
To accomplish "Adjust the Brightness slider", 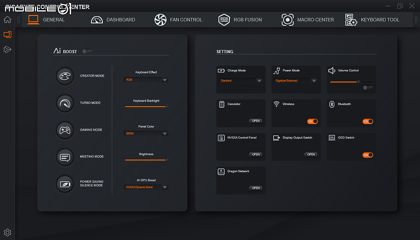I will coord(146,160).
